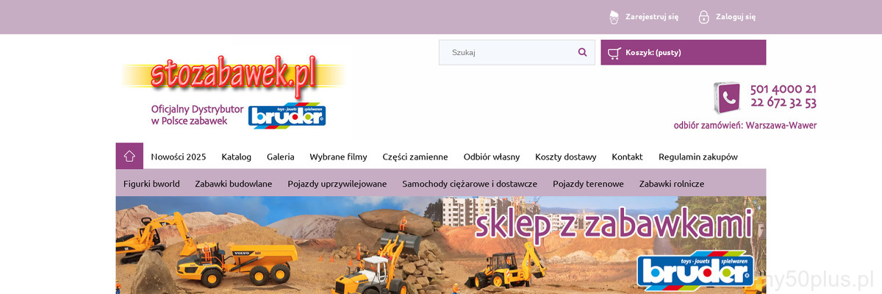Click the register user icon
Viewport: 882px width, 294px height.
coord(614,16)
